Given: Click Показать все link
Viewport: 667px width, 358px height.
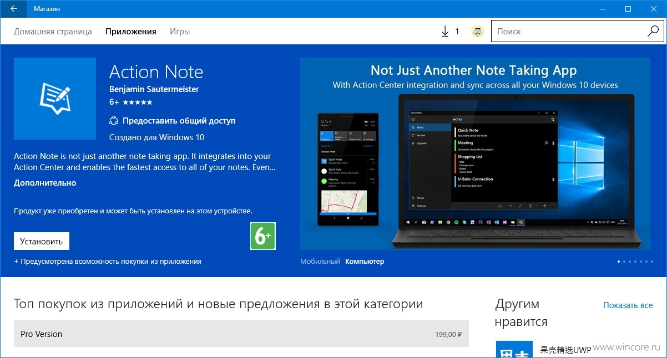Looking at the screenshot, I should (628, 305).
